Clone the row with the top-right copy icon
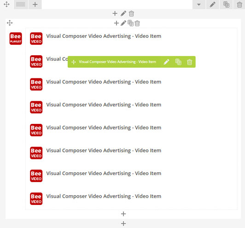 pyautogui.click(x=226, y=5)
